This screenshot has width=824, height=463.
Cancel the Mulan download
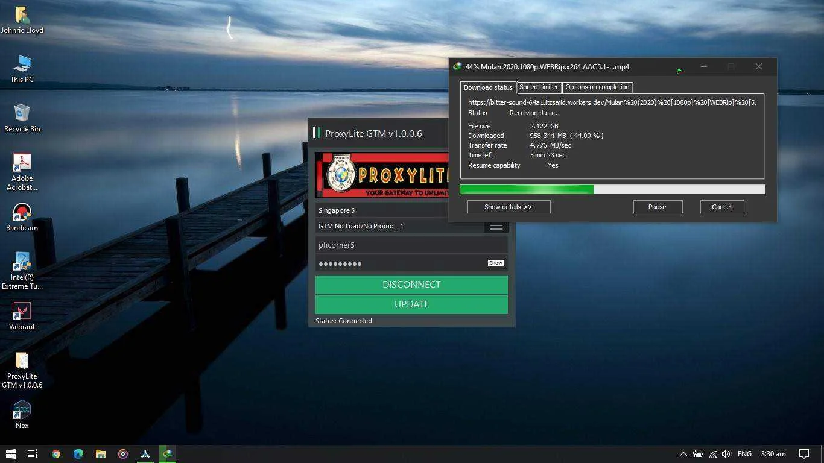click(722, 207)
